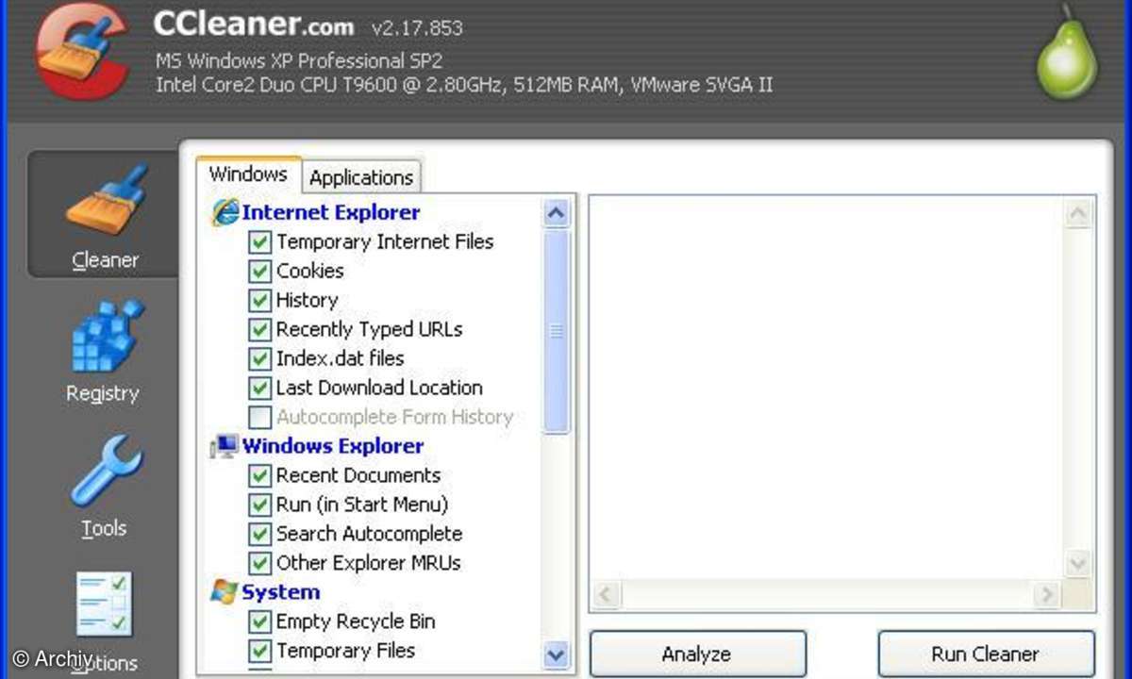Enable Autocomplete Form History checkbox
Screen dimensions: 1132x679
click(259, 418)
